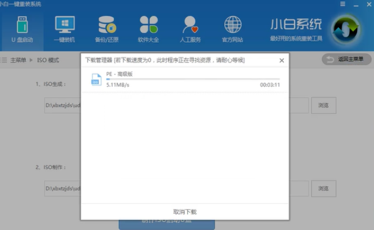This screenshot has width=374, height=230.
Task: Return via 返回主菜单 button
Action: pyautogui.click(x=346, y=59)
